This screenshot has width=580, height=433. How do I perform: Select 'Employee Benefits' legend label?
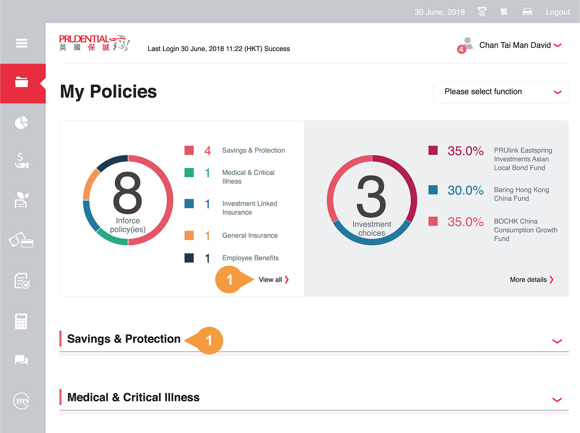point(250,258)
